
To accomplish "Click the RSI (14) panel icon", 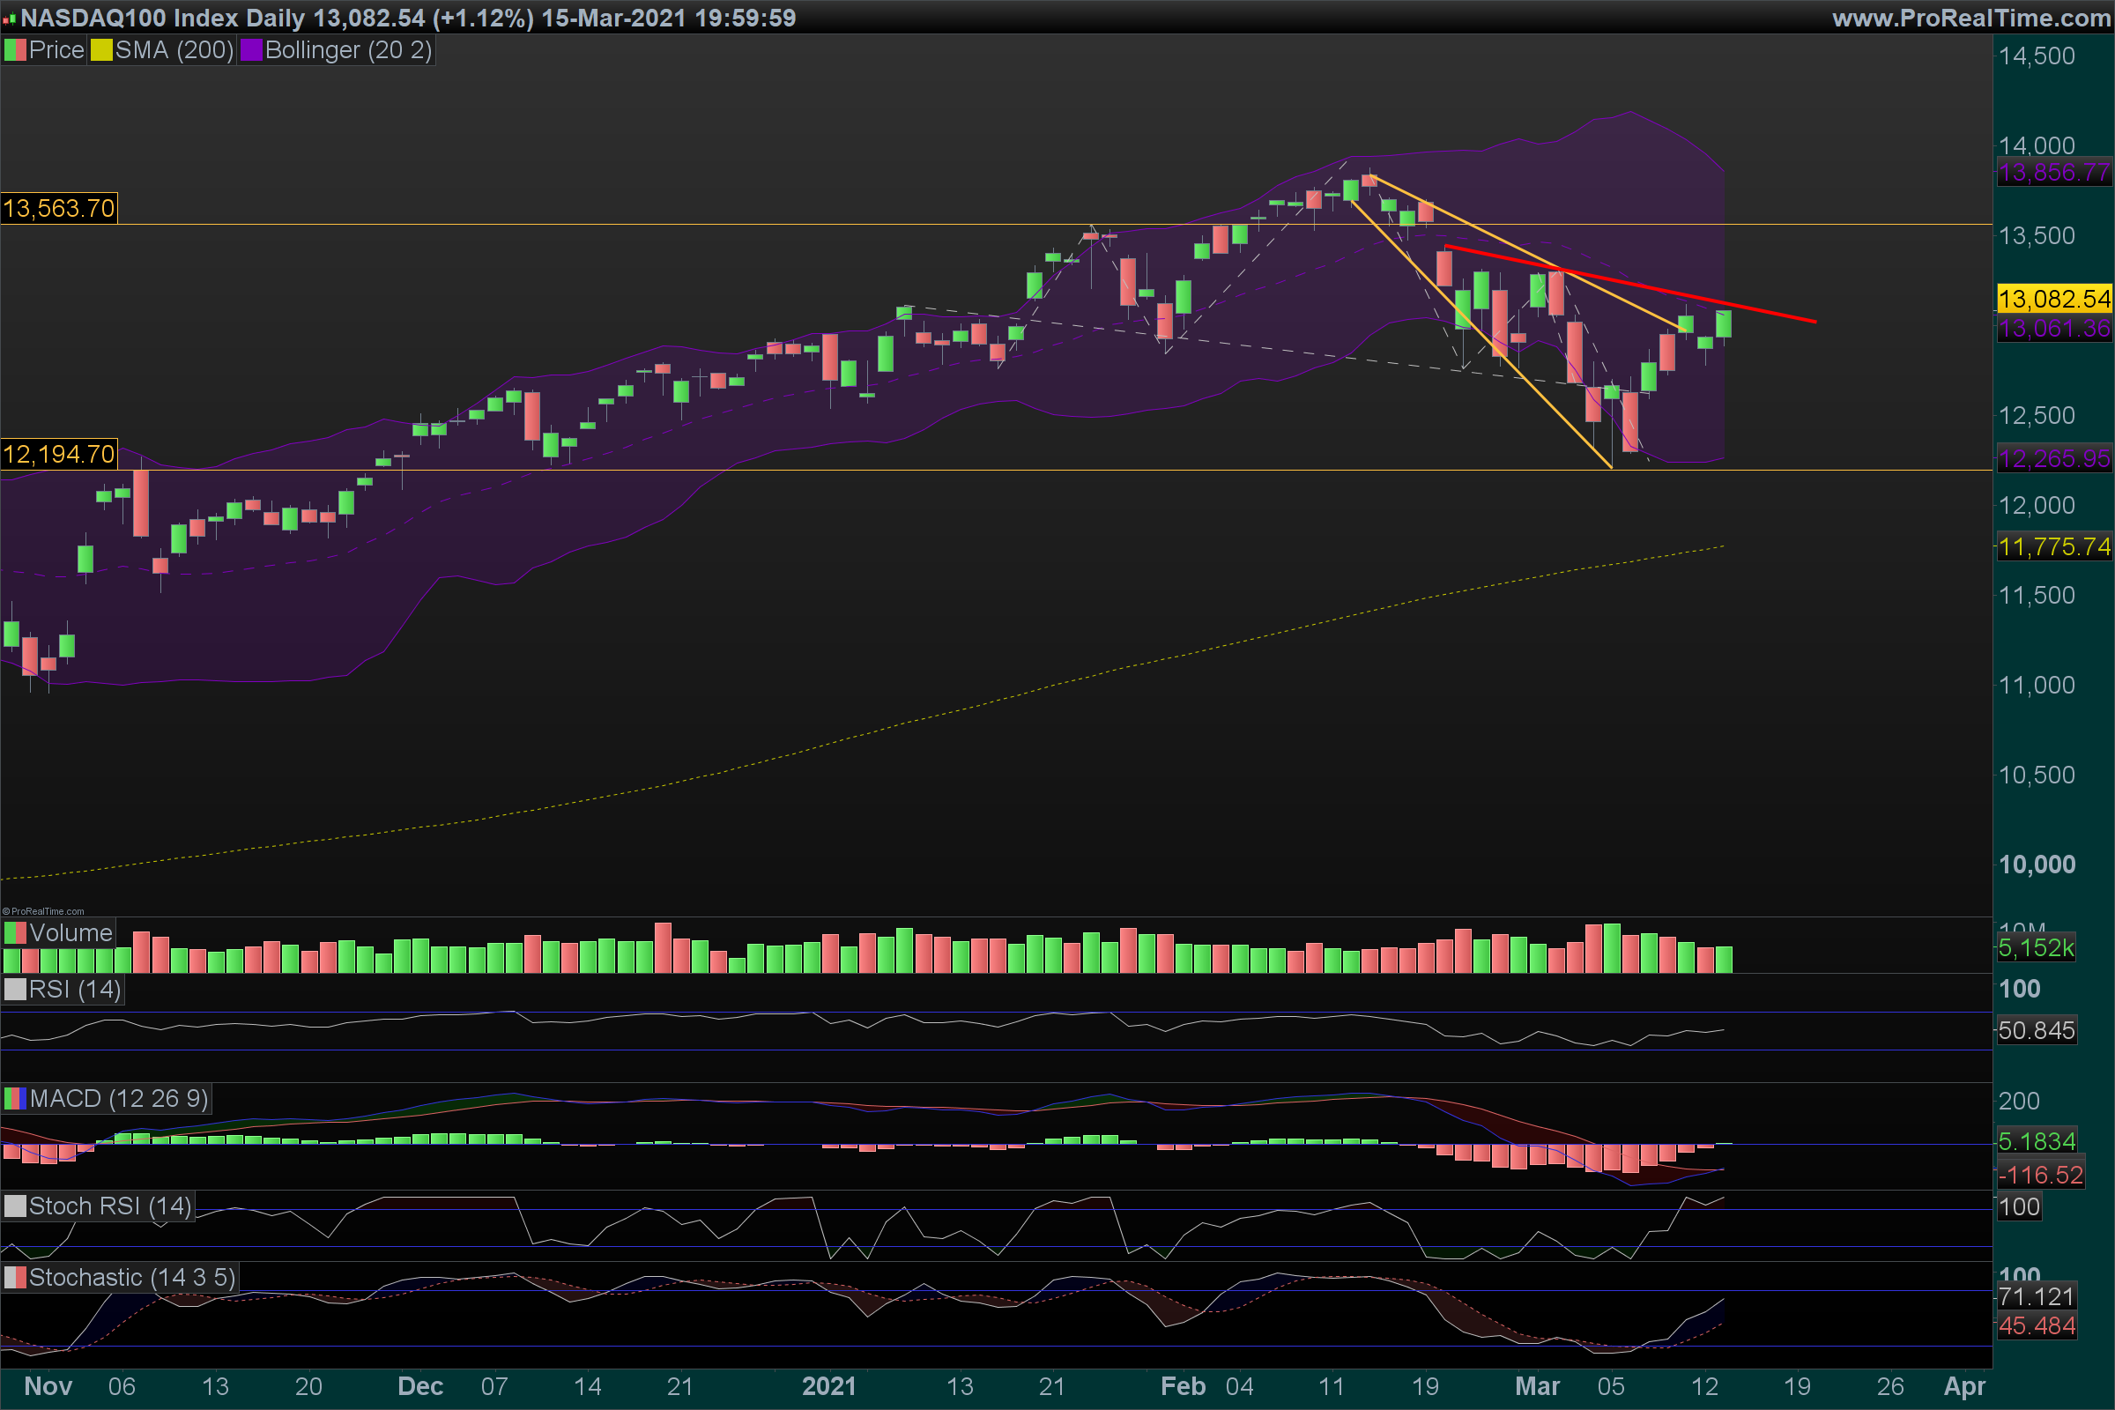I will point(15,989).
